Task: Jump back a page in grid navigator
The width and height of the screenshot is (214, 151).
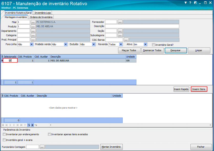Action: tap(7, 125)
